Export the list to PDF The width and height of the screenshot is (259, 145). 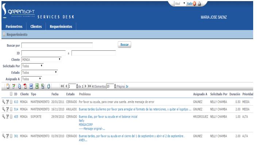pyautogui.click(x=25, y=86)
